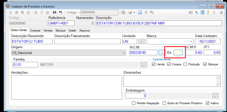Screen dimensions: 227x112
Task: Toggle the Compra checkbox
Action: coord(169,64)
